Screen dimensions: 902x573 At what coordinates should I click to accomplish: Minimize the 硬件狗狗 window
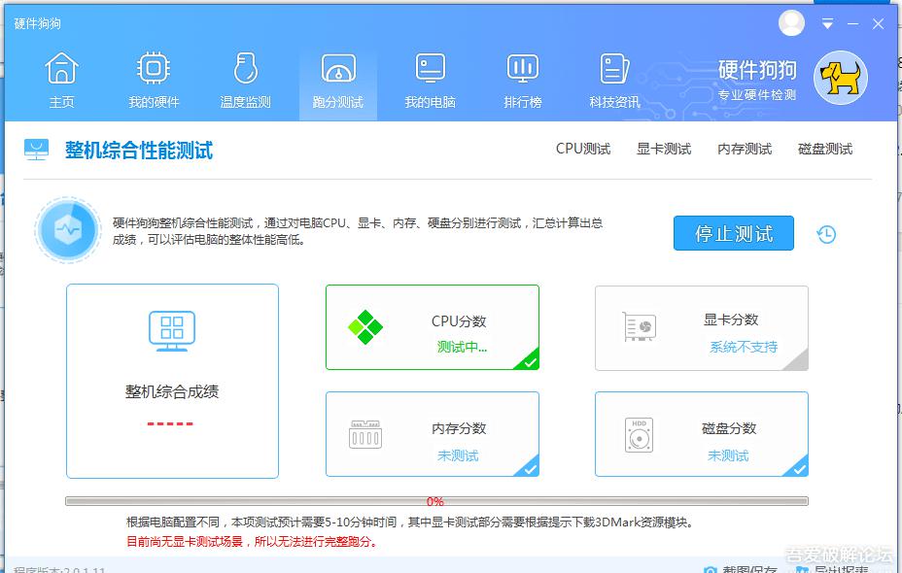coord(853,23)
